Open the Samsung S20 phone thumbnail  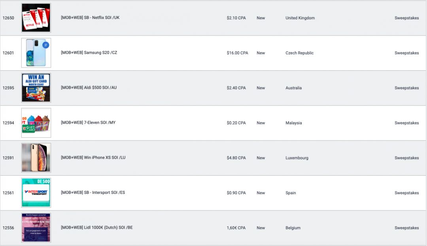pos(36,53)
